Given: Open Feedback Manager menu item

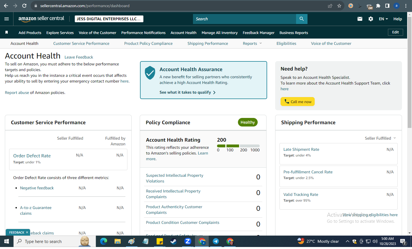Looking at the screenshot, I should 259,33.
